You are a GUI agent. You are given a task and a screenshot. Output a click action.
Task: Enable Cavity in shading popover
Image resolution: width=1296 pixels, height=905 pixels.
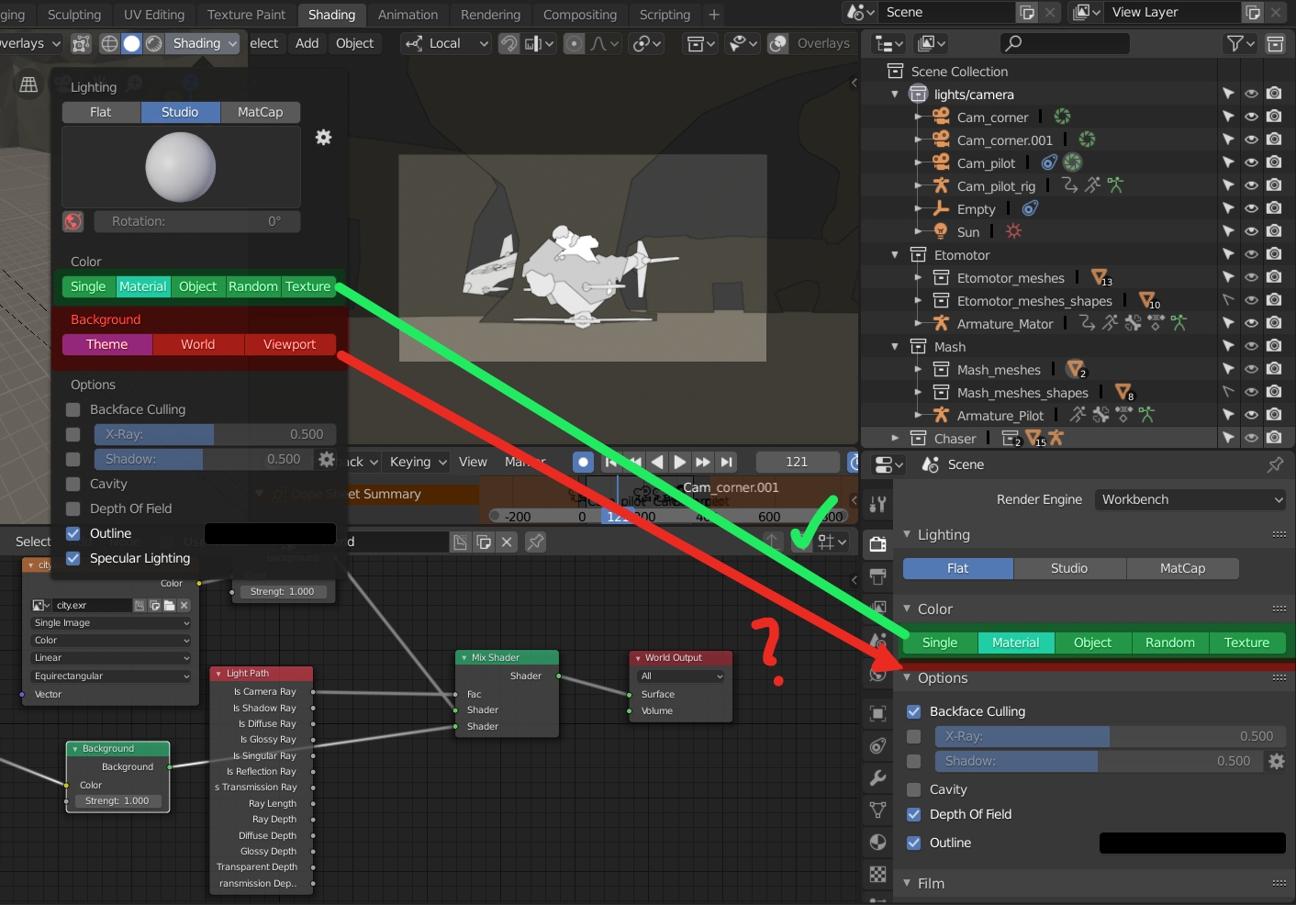coord(73,484)
